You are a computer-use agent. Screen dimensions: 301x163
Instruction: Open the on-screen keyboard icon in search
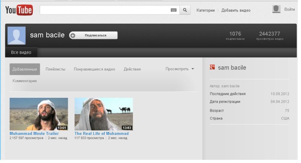pyautogui.click(x=173, y=10)
